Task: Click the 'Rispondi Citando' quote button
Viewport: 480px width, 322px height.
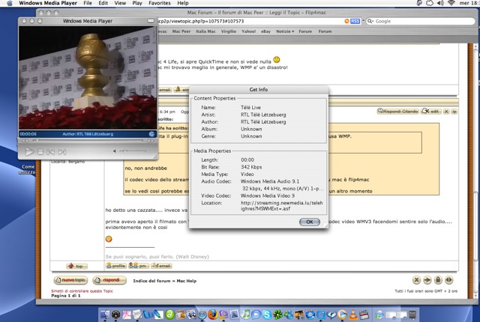Action: 397,112
